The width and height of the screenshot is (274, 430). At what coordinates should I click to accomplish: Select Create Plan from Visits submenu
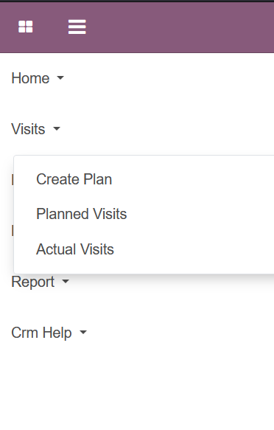pyautogui.click(x=74, y=179)
